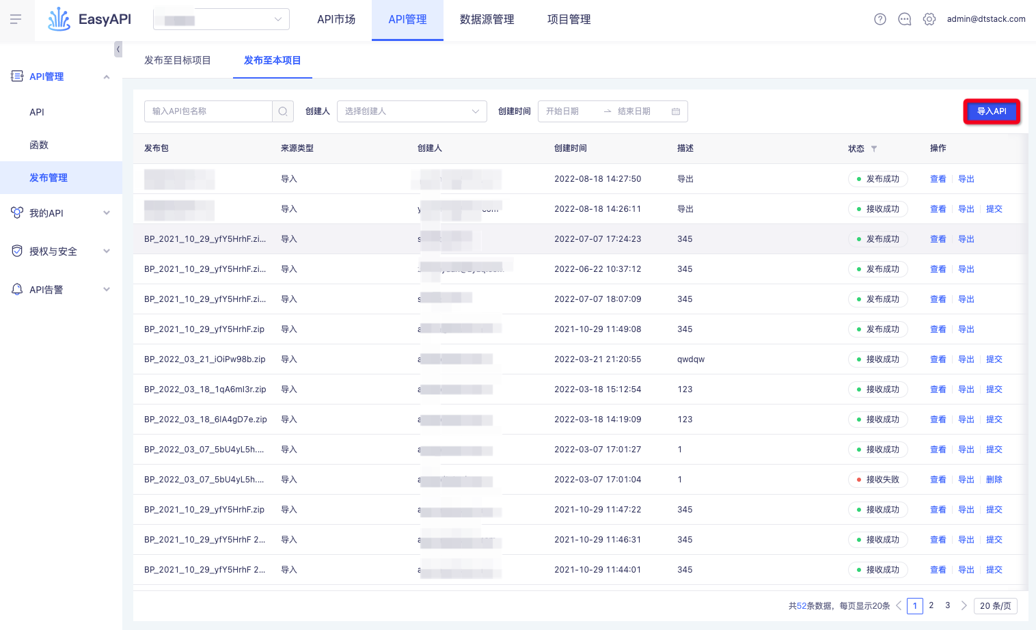Click the 来源类型 column header
The width and height of the screenshot is (1036, 630).
point(297,148)
